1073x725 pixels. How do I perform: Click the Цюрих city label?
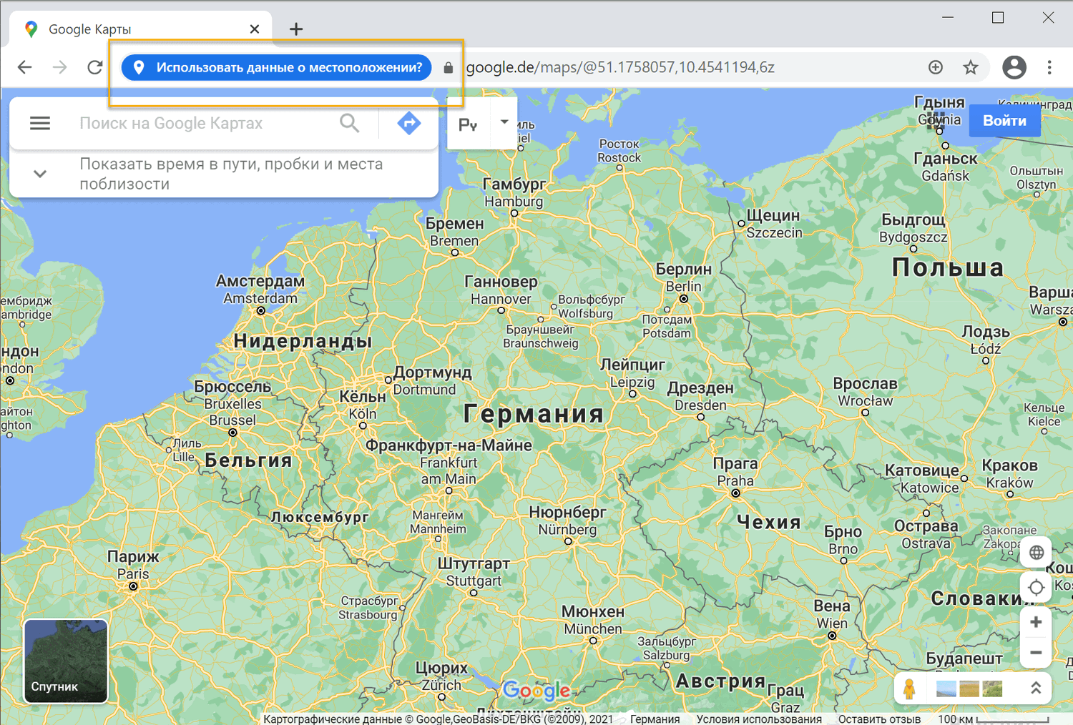pyautogui.click(x=441, y=668)
